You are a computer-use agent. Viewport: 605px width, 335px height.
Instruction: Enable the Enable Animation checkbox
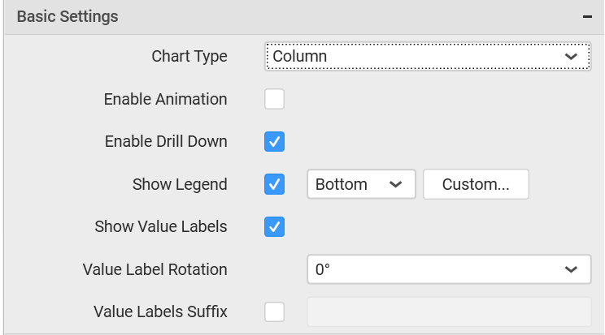[x=275, y=99]
